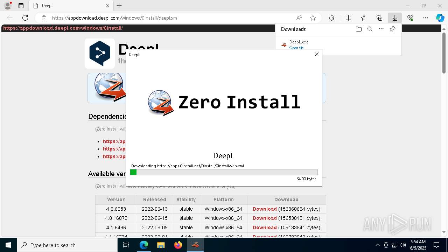Toggle the Downloads toolbar button
Image resolution: width=448 pixels, height=252 pixels.
pos(394,18)
